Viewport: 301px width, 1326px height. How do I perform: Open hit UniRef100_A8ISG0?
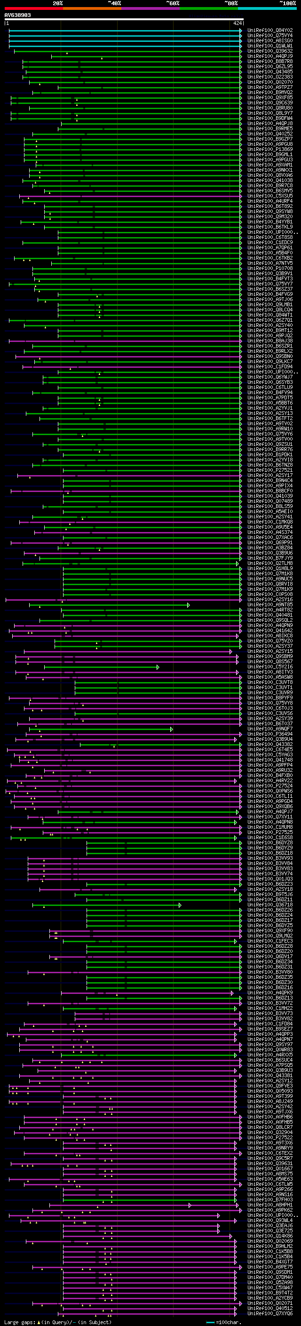(270, 40)
